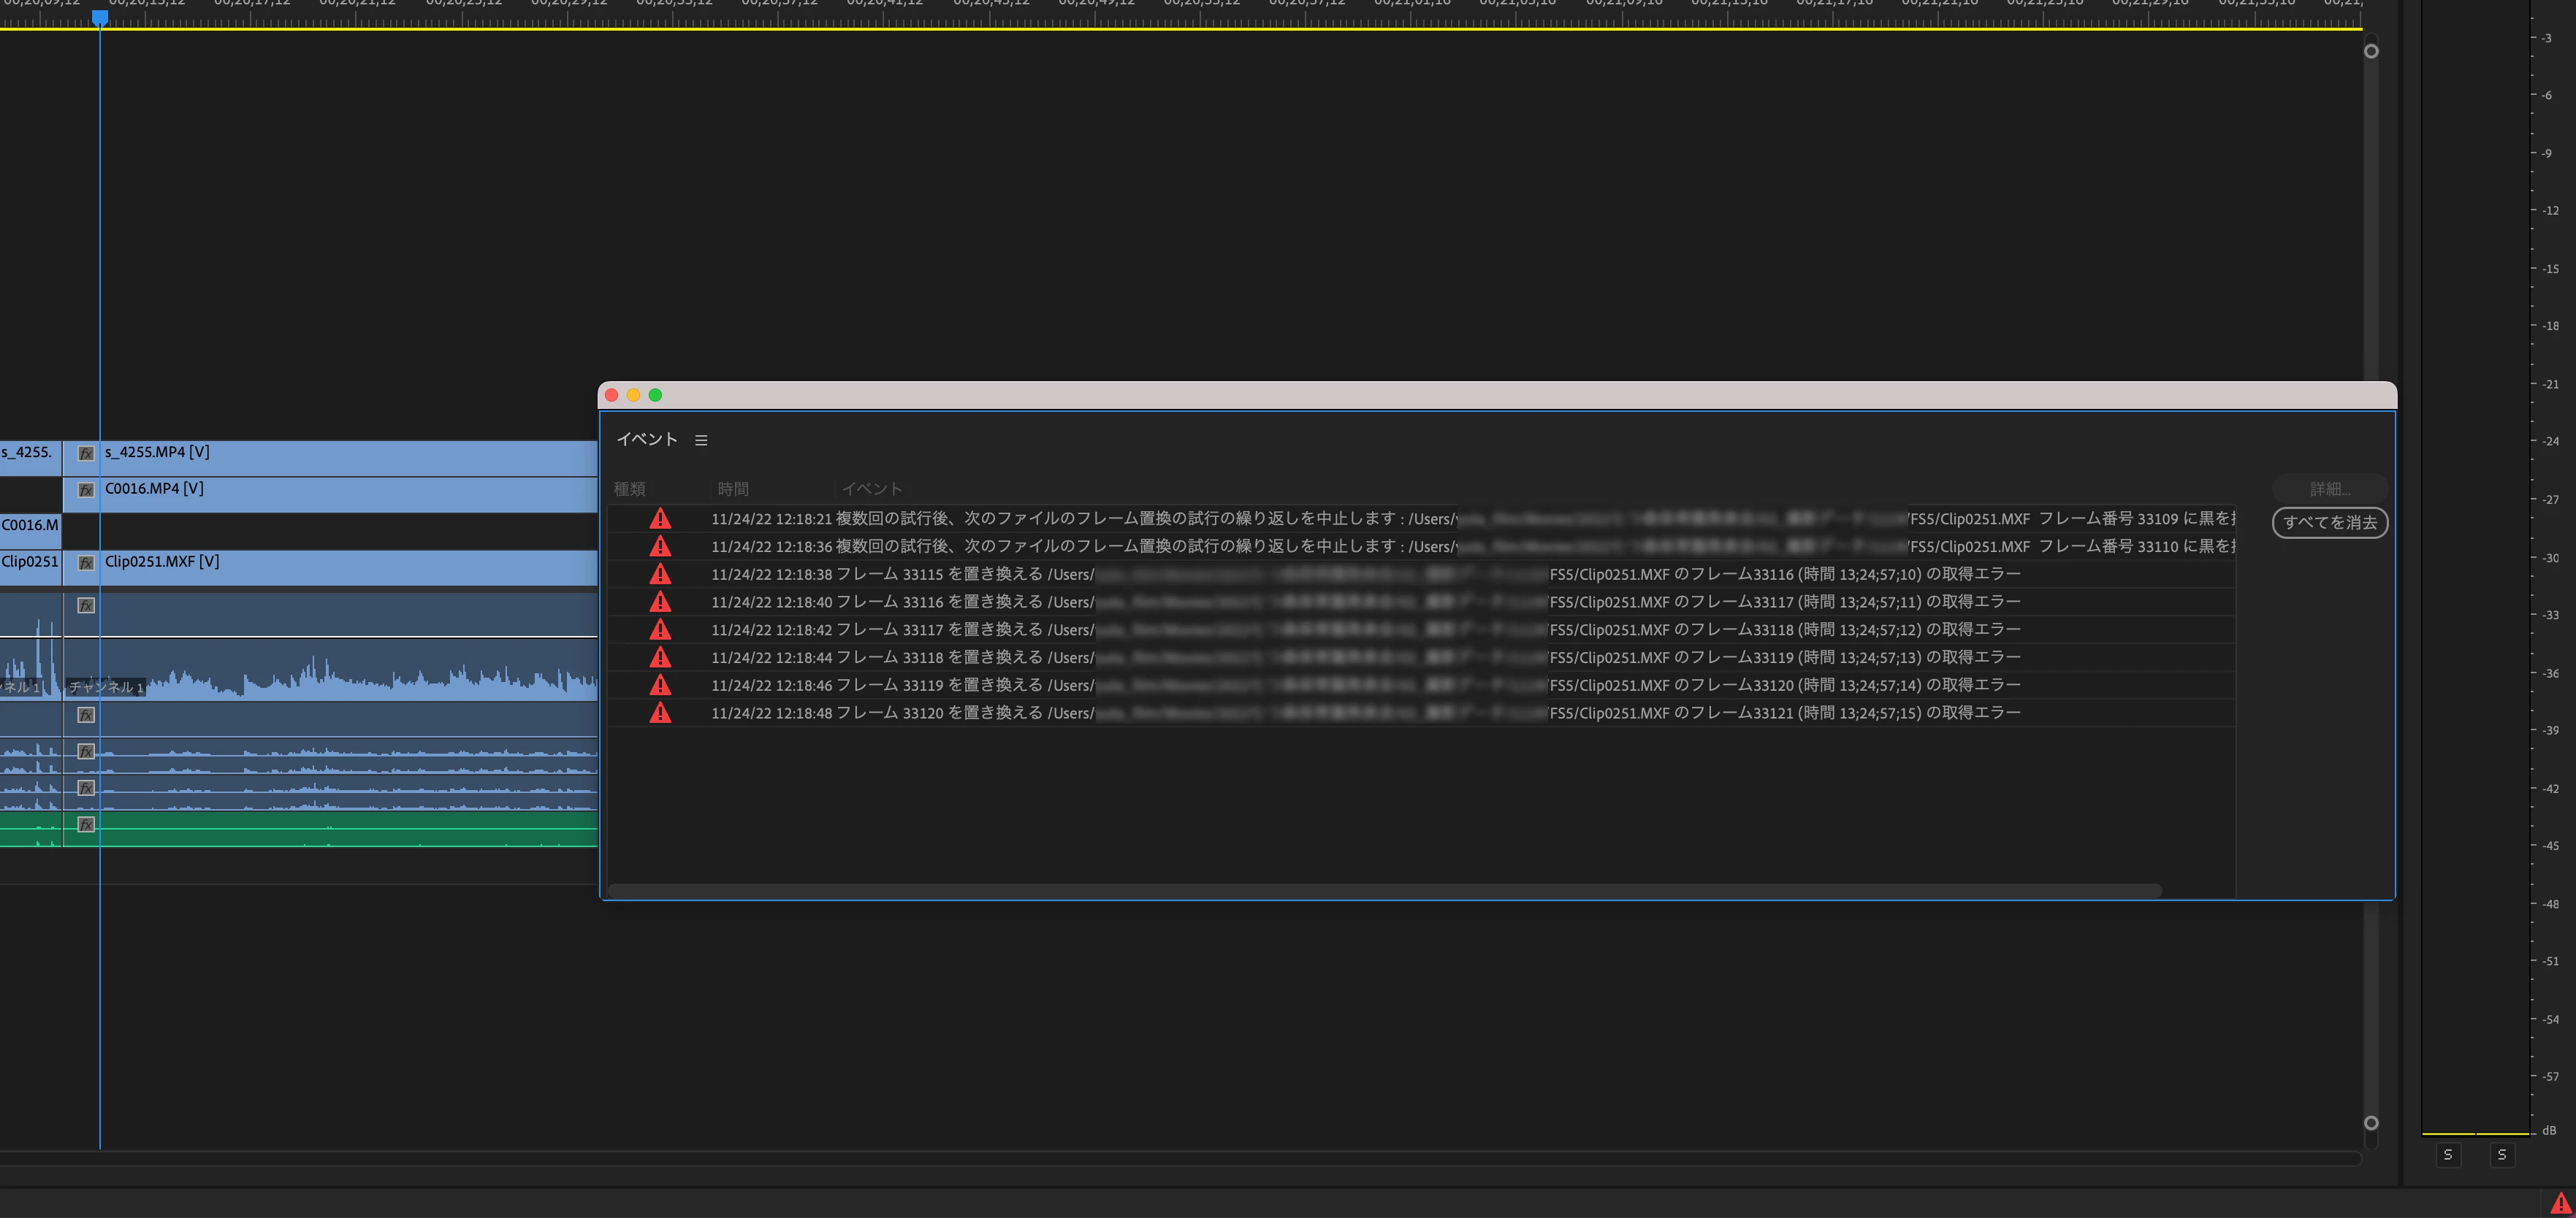The image size is (2576, 1218).
Task: Click the fx badge on Clip0251.MXF clip
Action: [86, 562]
